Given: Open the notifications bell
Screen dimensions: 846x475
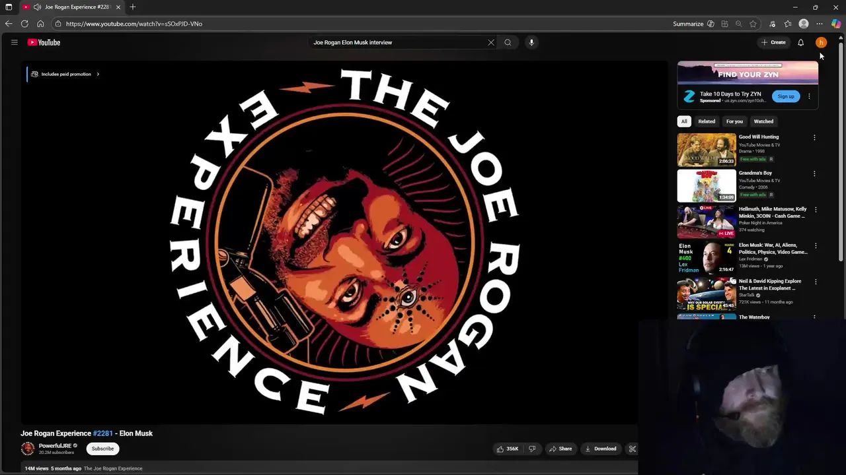Looking at the screenshot, I should (x=800, y=42).
